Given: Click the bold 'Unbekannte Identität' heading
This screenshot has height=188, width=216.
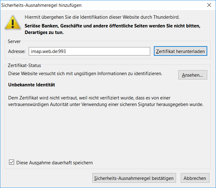Looking at the screenshot, I should [x=32, y=85].
